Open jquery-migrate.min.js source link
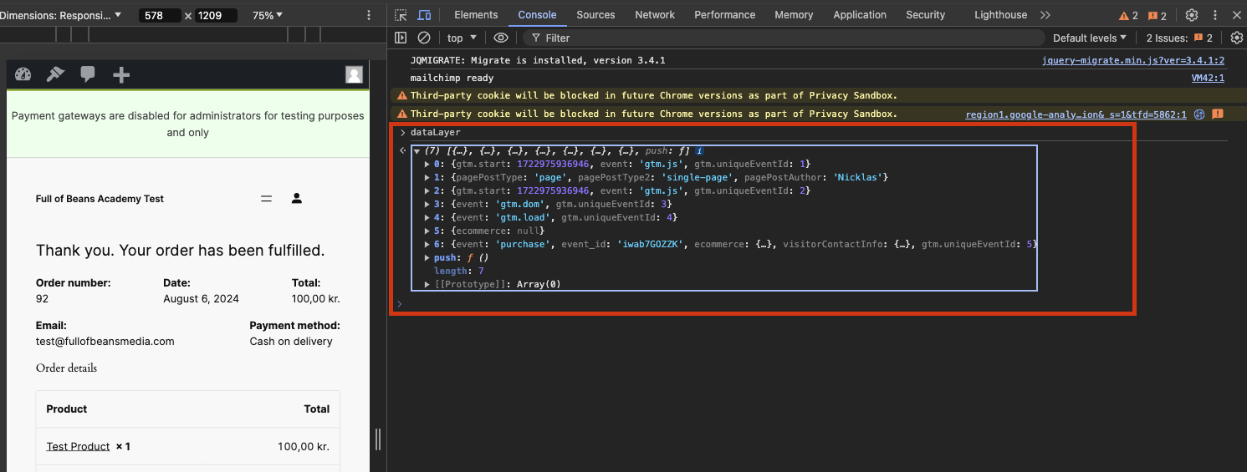The height and width of the screenshot is (472, 1247). click(1133, 61)
